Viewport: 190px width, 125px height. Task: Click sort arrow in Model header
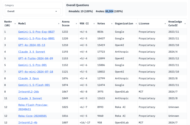[x=59, y=23]
